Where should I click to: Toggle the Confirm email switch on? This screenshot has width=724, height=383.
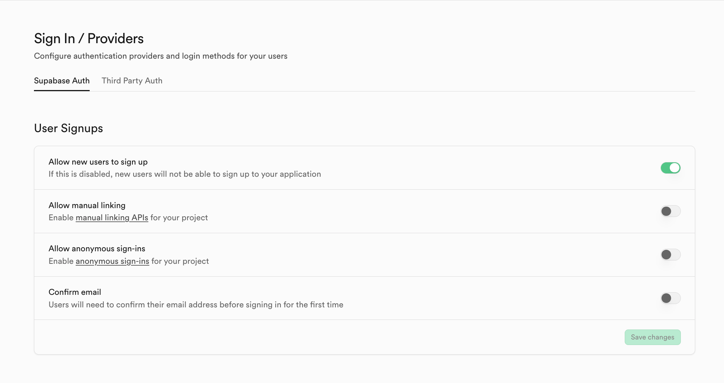(x=670, y=298)
